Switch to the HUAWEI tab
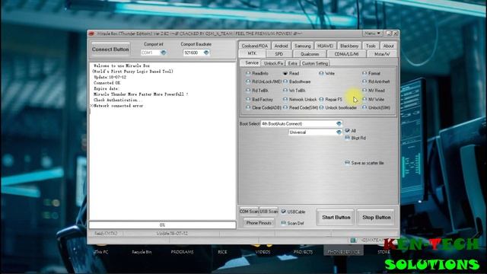This screenshot has width=487, height=274. tap(325, 46)
